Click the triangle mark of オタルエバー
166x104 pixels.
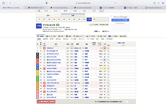[x=44, y=86]
